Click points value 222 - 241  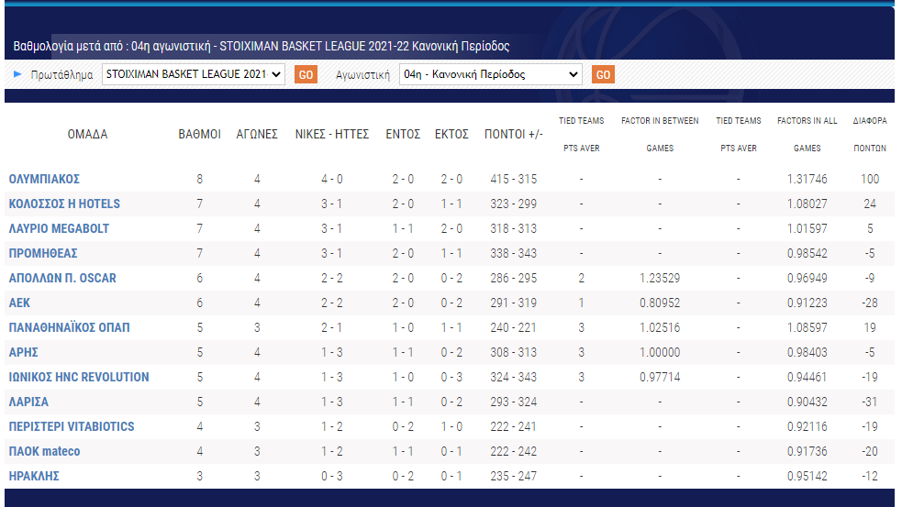[x=514, y=426]
